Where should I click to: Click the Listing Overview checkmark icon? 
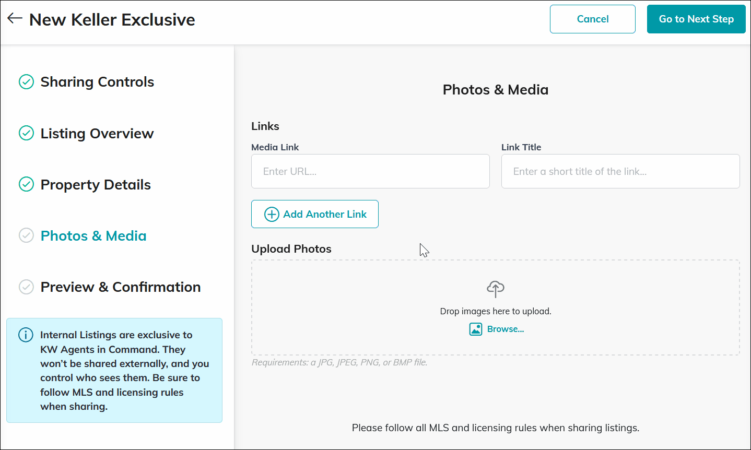[x=26, y=133]
